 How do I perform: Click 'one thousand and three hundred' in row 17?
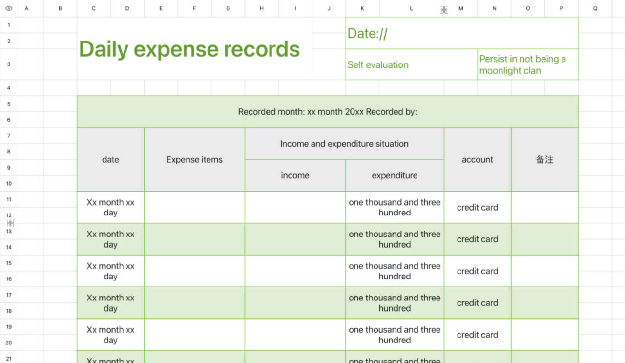[395, 303]
